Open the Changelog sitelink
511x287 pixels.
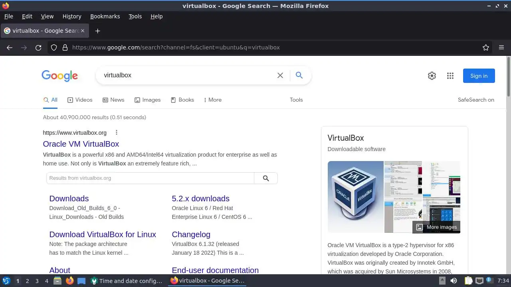tap(191, 234)
